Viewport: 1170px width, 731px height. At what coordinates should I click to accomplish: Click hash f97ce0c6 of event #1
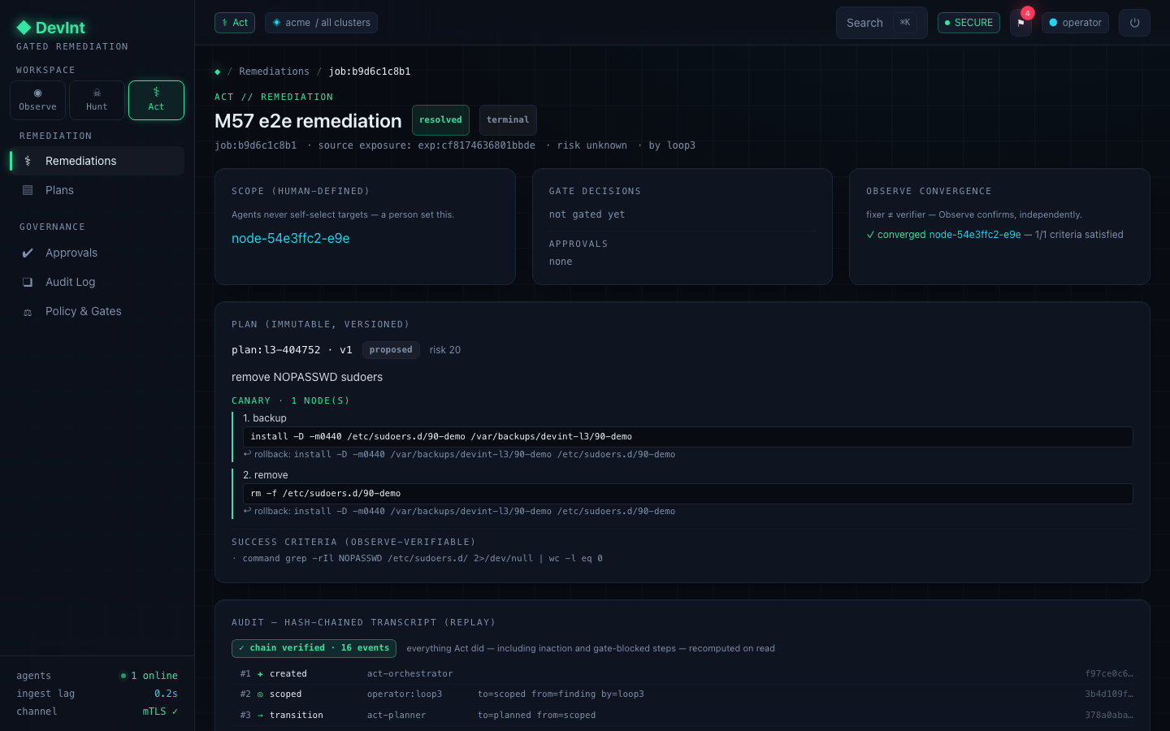point(1109,674)
